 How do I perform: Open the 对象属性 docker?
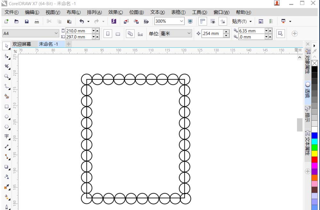[x=308, y=66]
